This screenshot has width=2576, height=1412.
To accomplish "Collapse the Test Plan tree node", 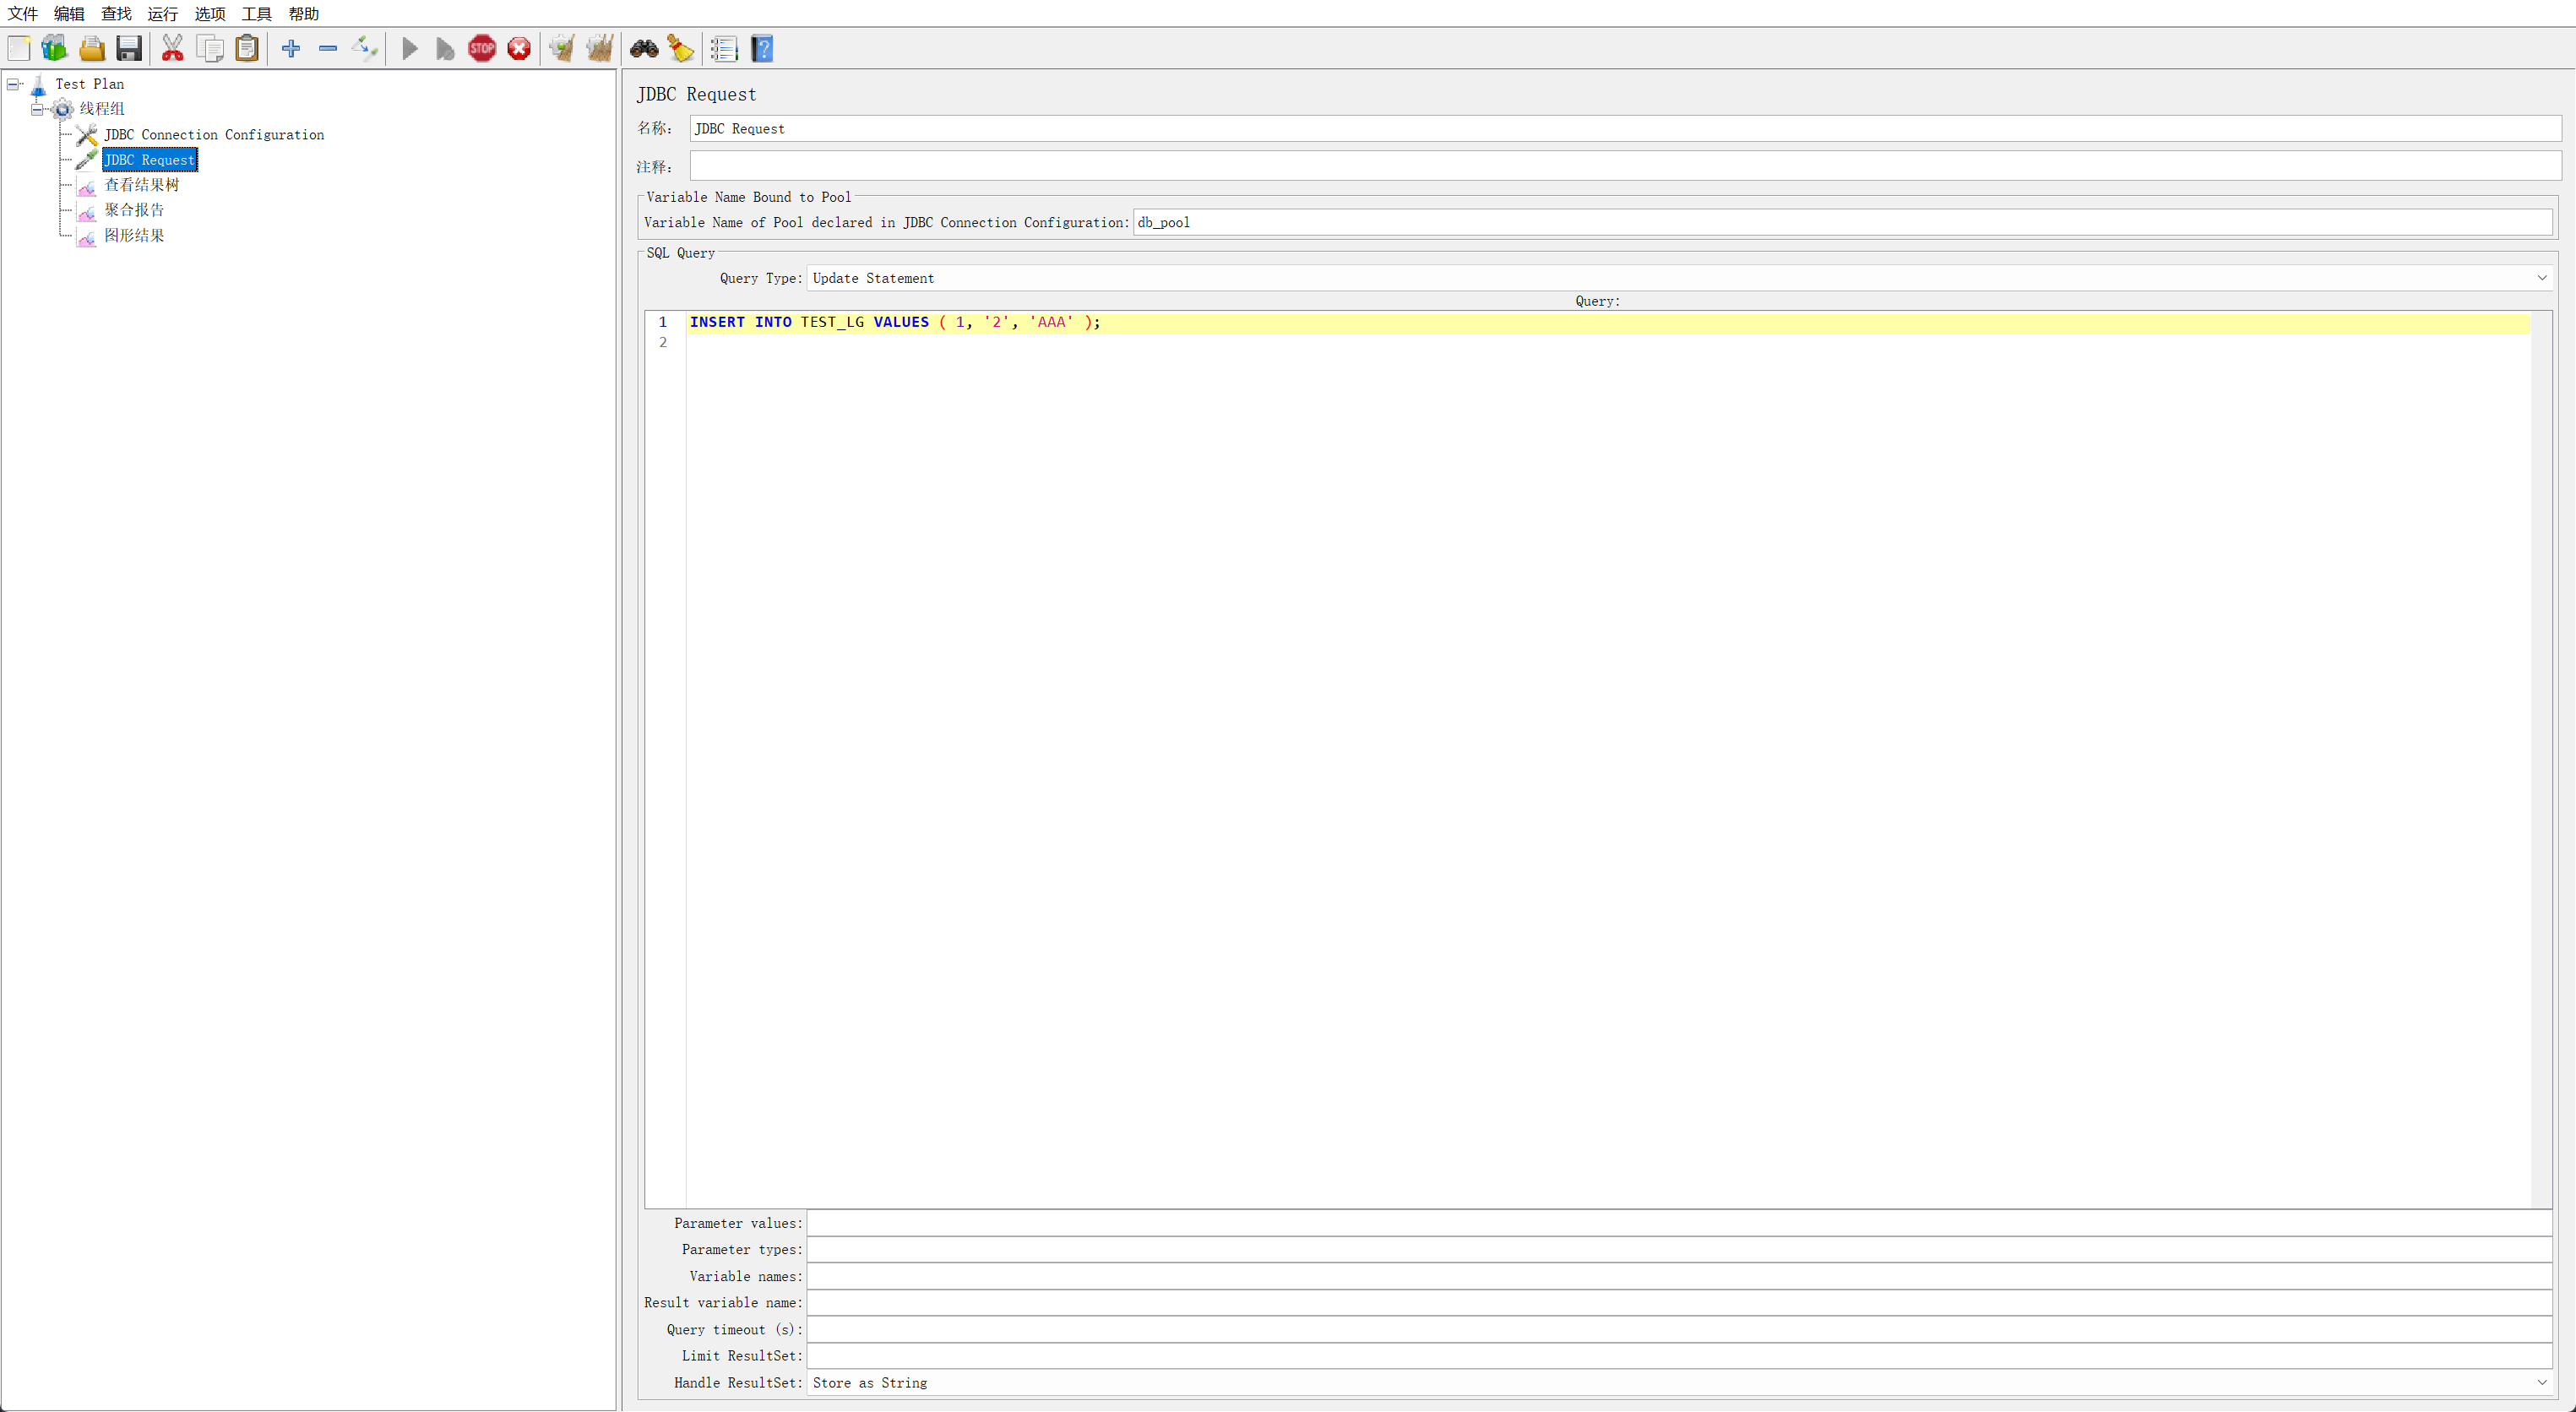I will (13, 84).
